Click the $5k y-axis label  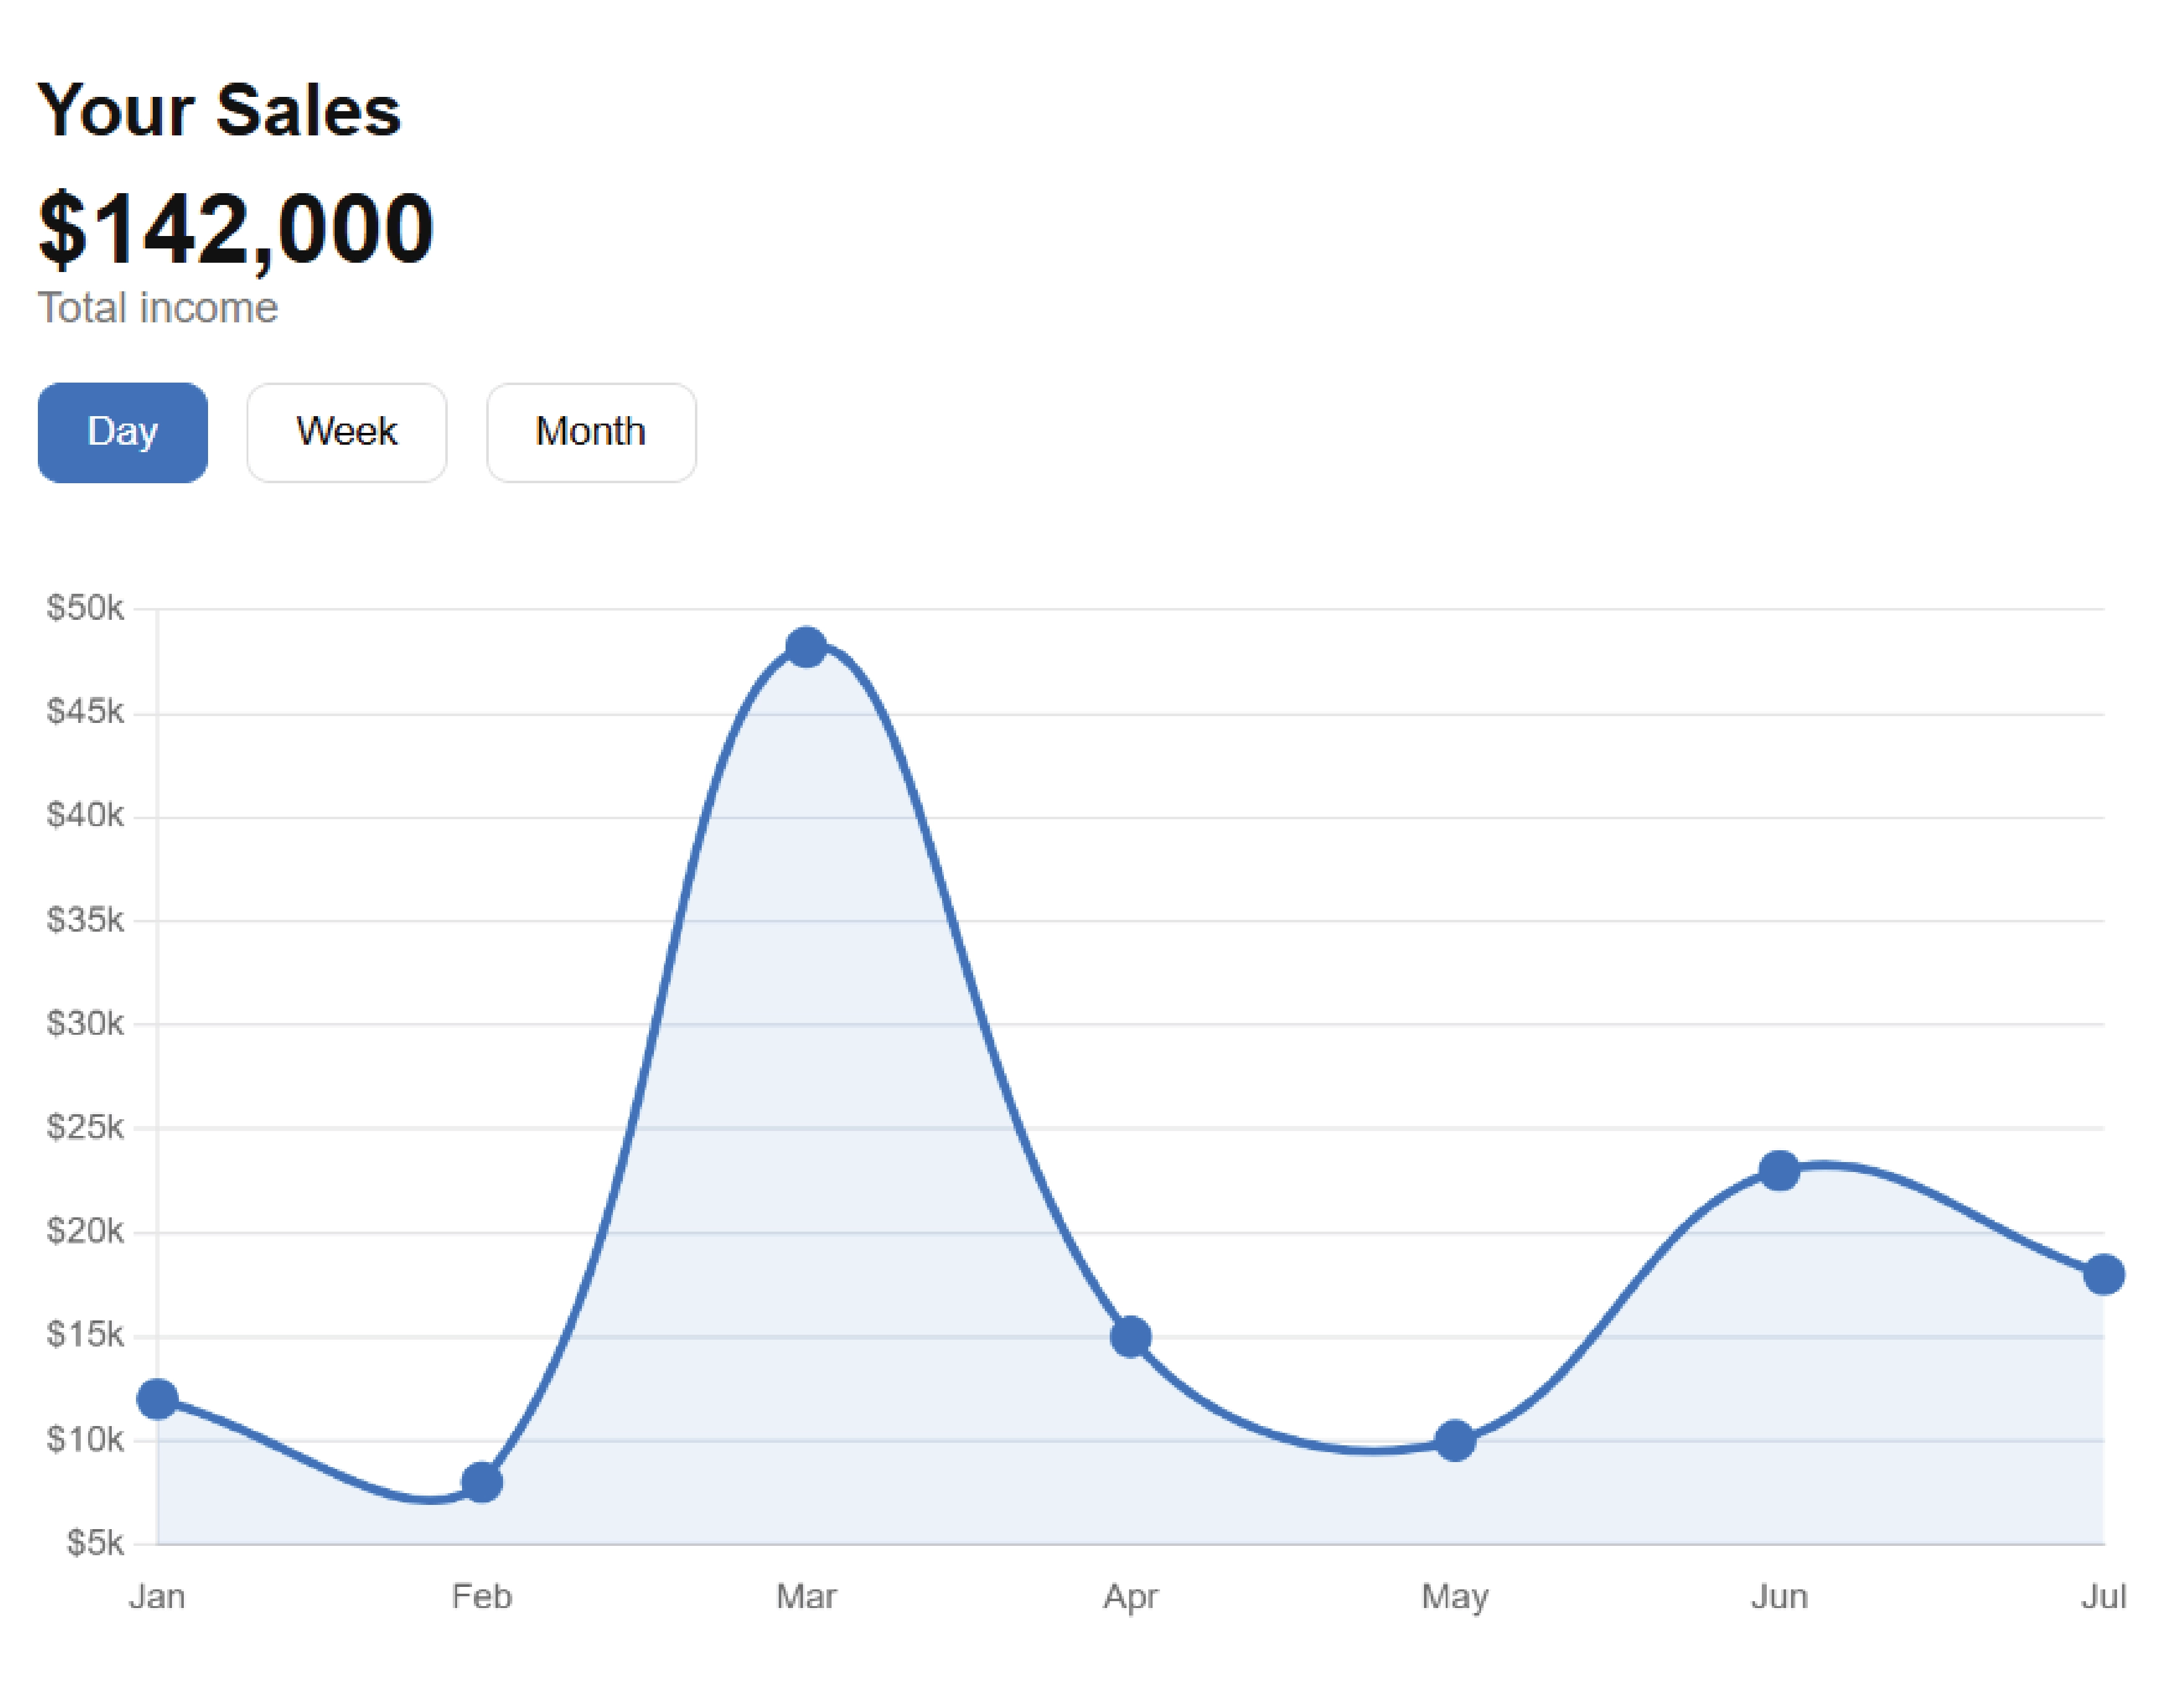tap(95, 1543)
